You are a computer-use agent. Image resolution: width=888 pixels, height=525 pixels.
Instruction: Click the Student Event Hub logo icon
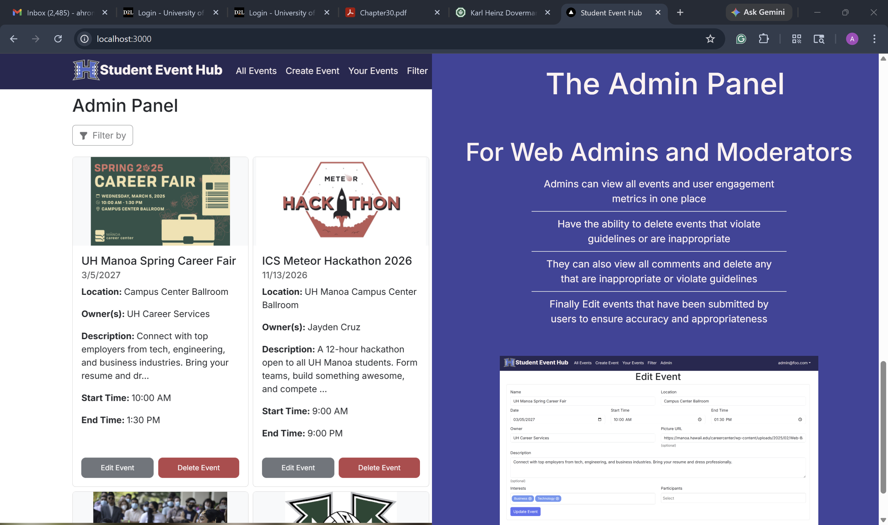click(x=86, y=70)
